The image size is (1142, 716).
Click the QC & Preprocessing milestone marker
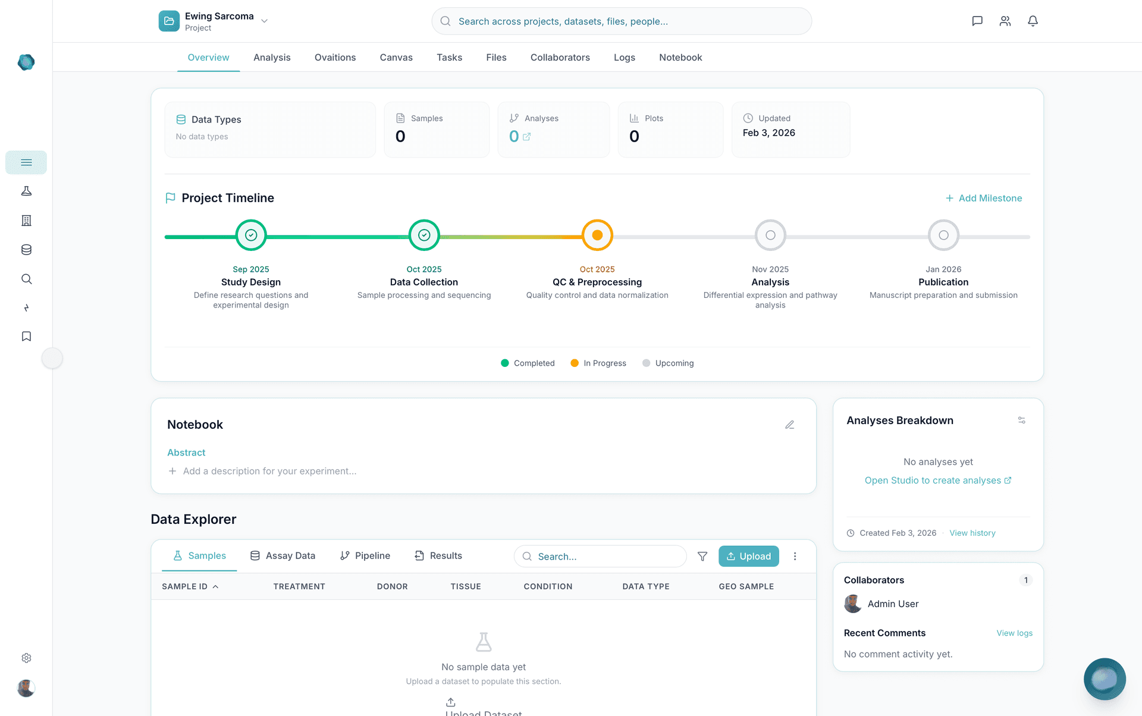[x=597, y=235]
